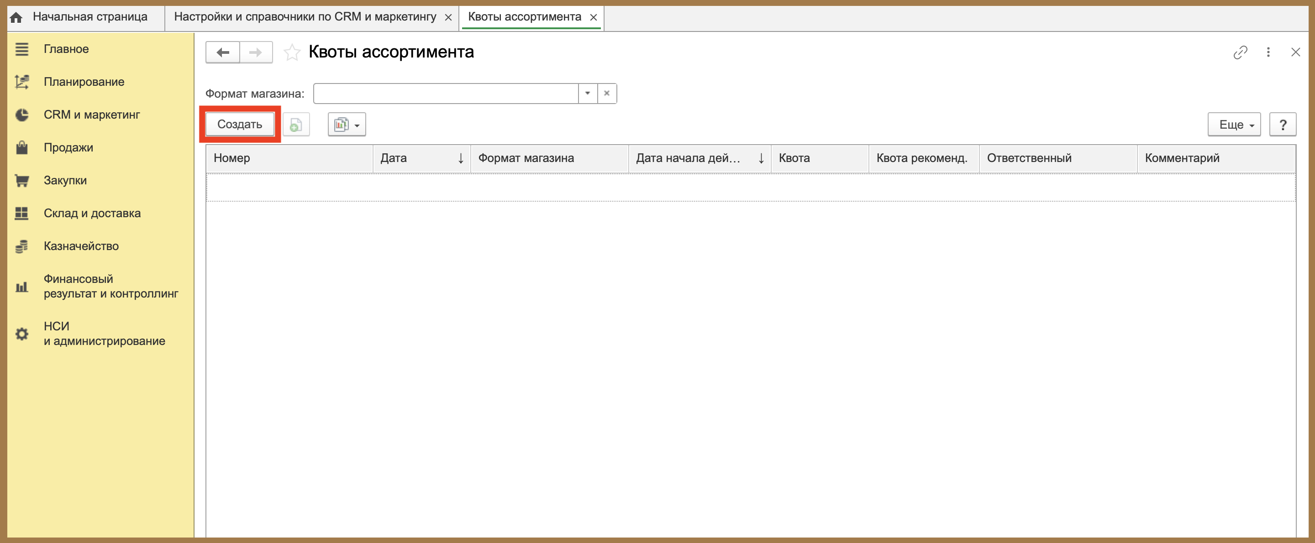Expand the Формат магазина dropdown arrow
The width and height of the screenshot is (1315, 543).
(x=588, y=94)
